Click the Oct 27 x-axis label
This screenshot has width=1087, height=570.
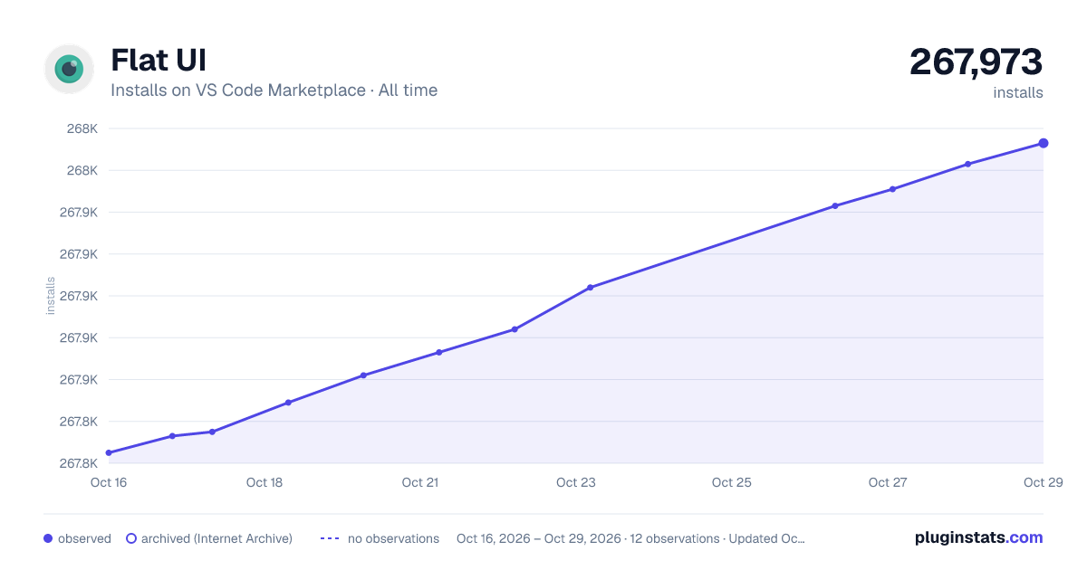pos(888,482)
